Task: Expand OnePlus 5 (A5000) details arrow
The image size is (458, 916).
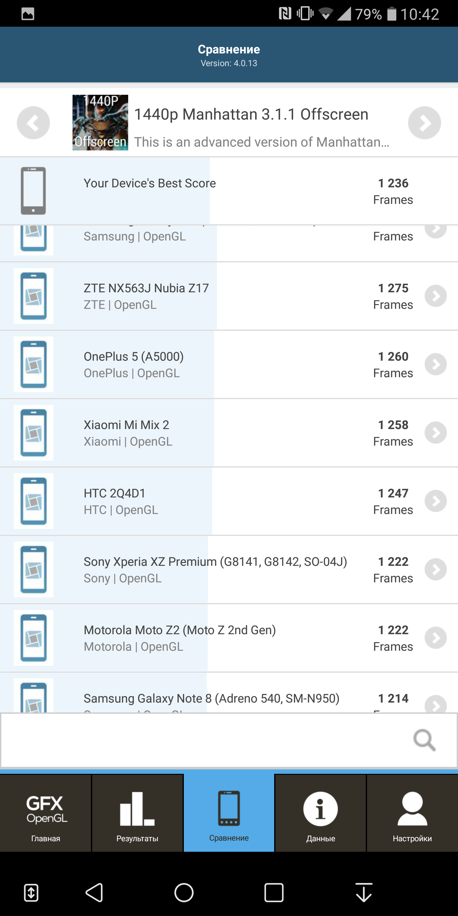Action: pyautogui.click(x=436, y=364)
